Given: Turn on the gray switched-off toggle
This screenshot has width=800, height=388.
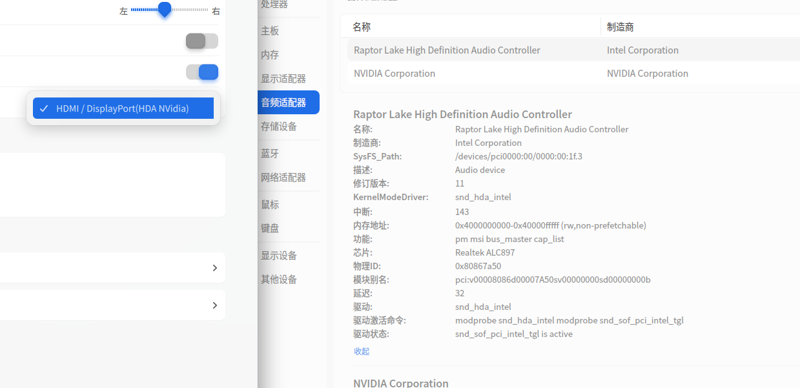Looking at the screenshot, I should 202,41.
